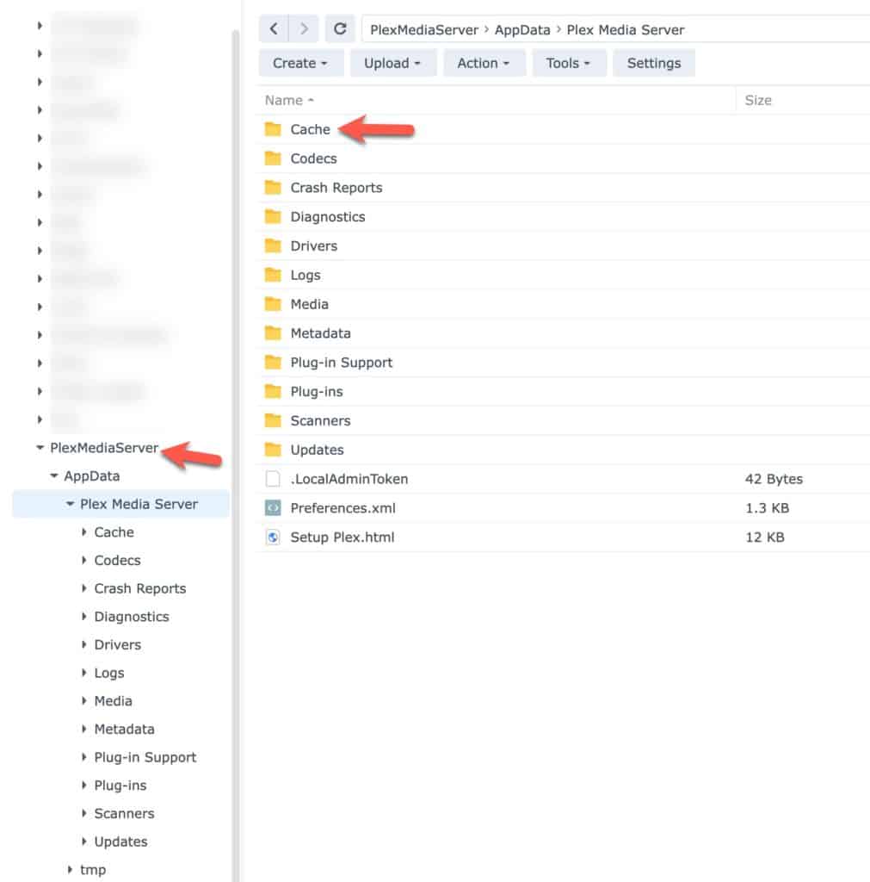This screenshot has height=882, width=870.
Task: Click the Diagnostics folder icon in file list
Action: 273,216
